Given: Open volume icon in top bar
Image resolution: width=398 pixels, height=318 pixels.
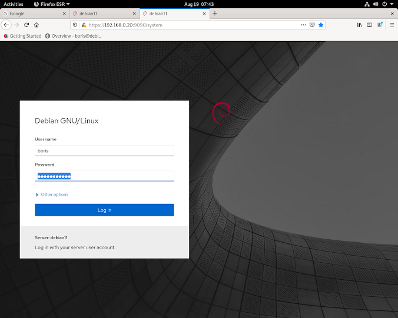Looking at the screenshot, I should 376,4.
